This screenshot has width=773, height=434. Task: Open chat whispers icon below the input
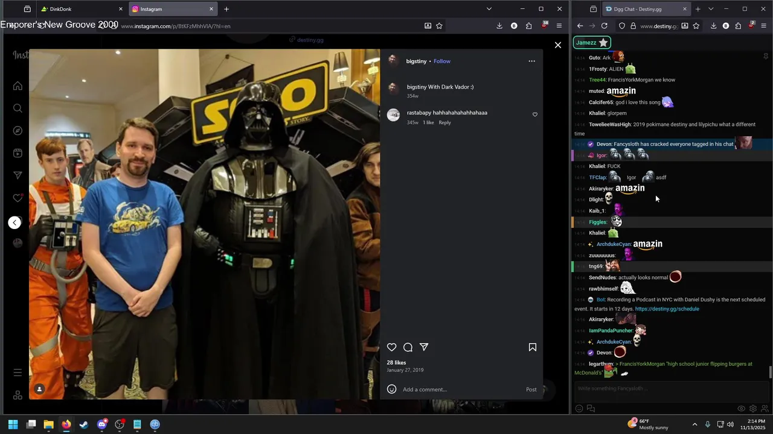click(x=591, y=409)
